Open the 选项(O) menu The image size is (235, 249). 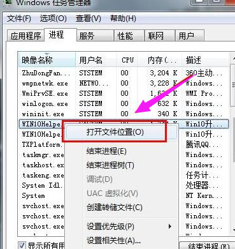(x=53, y=19)
